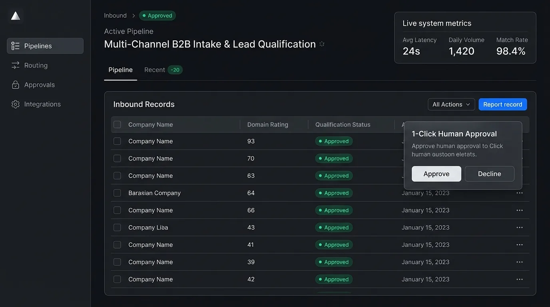Open Pipelines via its sidebar list icon

pos(16,46)
